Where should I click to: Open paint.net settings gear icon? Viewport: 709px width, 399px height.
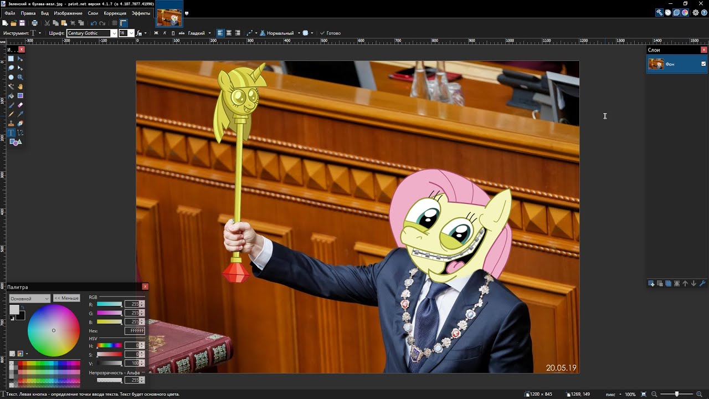[x=696, y=13]
